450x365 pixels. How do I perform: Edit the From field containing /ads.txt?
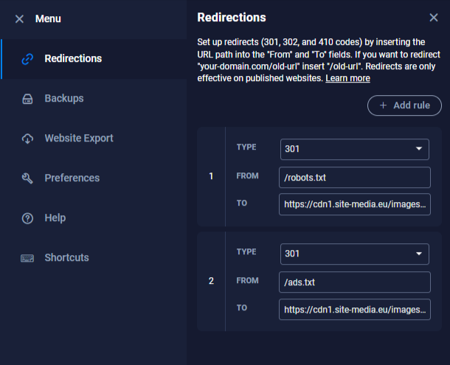(x=354, y=282)
